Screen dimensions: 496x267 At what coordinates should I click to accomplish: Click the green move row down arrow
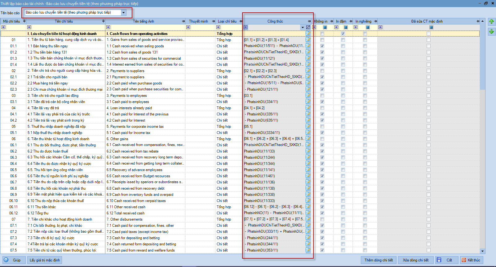pyautogui.click(x=491, y=32)
